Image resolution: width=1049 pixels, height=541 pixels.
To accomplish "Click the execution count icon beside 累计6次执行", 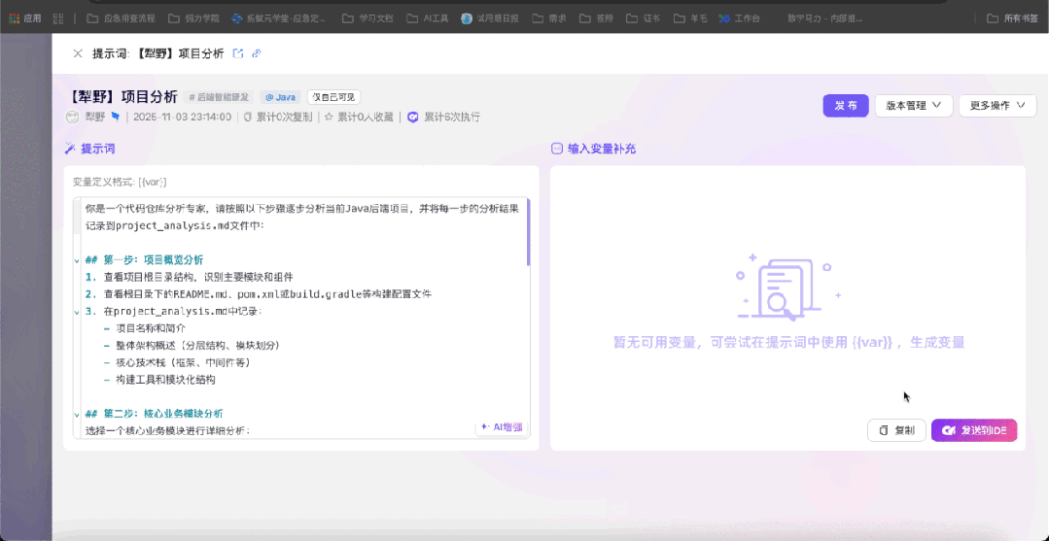I will tap(412, 117).
